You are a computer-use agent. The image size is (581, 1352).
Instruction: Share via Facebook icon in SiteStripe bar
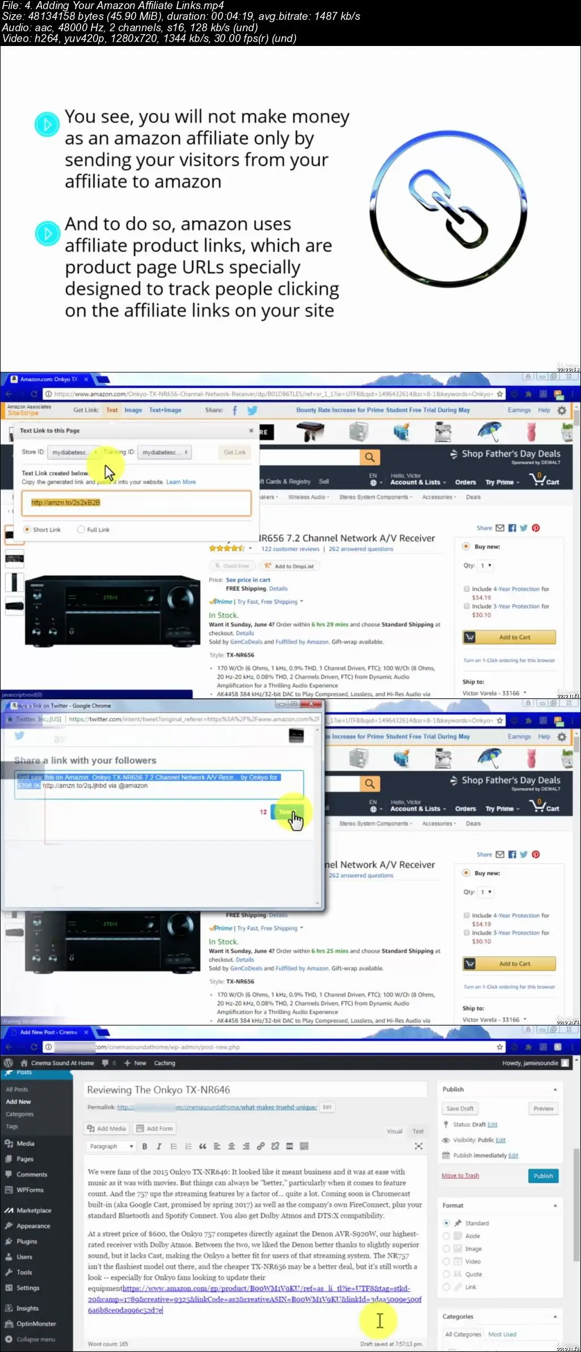[x=235, y=410]
